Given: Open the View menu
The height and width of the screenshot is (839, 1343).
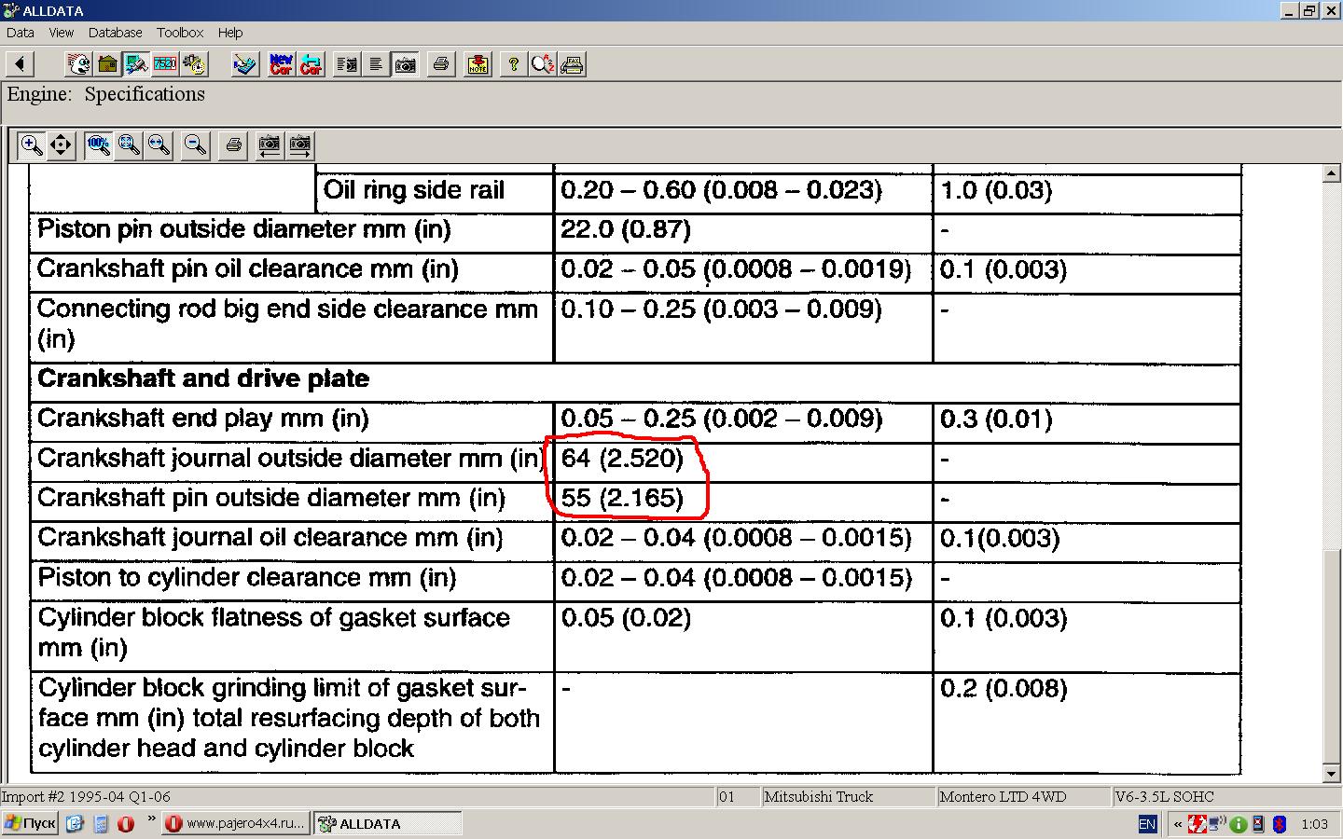Looking at the screenshot, I should [x=62, y=33].
